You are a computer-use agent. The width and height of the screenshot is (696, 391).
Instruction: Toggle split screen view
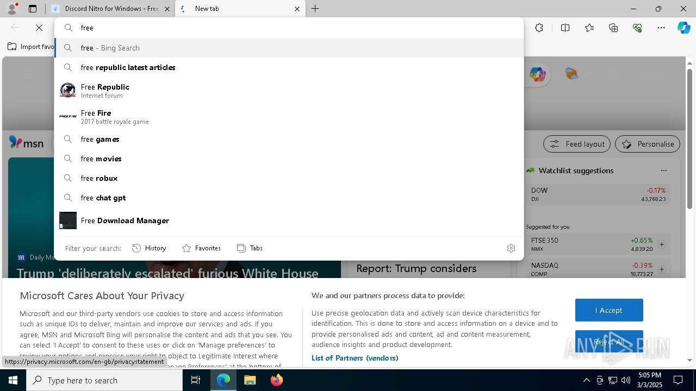click(x=565, y=28)
